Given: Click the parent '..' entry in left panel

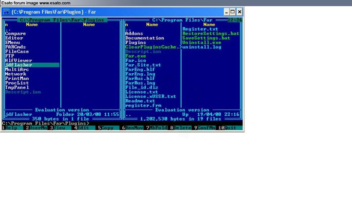Looking at the screenshot, I should coord(8,29).
